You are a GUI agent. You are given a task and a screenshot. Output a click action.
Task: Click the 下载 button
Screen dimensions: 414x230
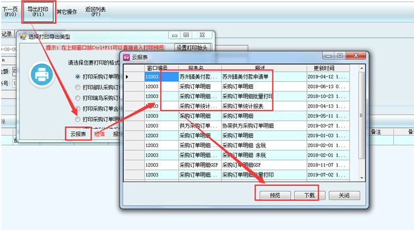click(x=309, y=195)
